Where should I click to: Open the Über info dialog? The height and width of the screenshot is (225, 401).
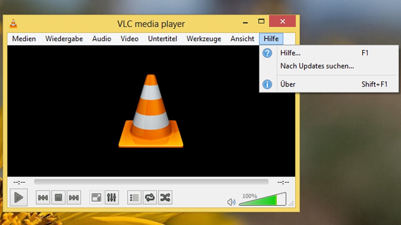[288, 84]
